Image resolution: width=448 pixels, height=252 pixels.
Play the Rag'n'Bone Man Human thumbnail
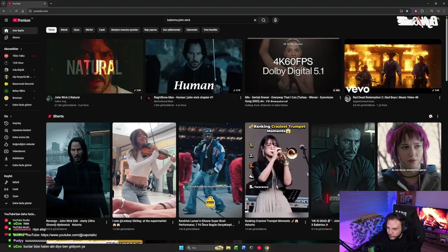194,66
